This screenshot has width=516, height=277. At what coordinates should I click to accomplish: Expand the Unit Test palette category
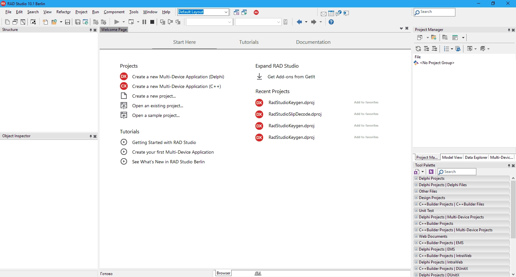[x=416, y=210]
